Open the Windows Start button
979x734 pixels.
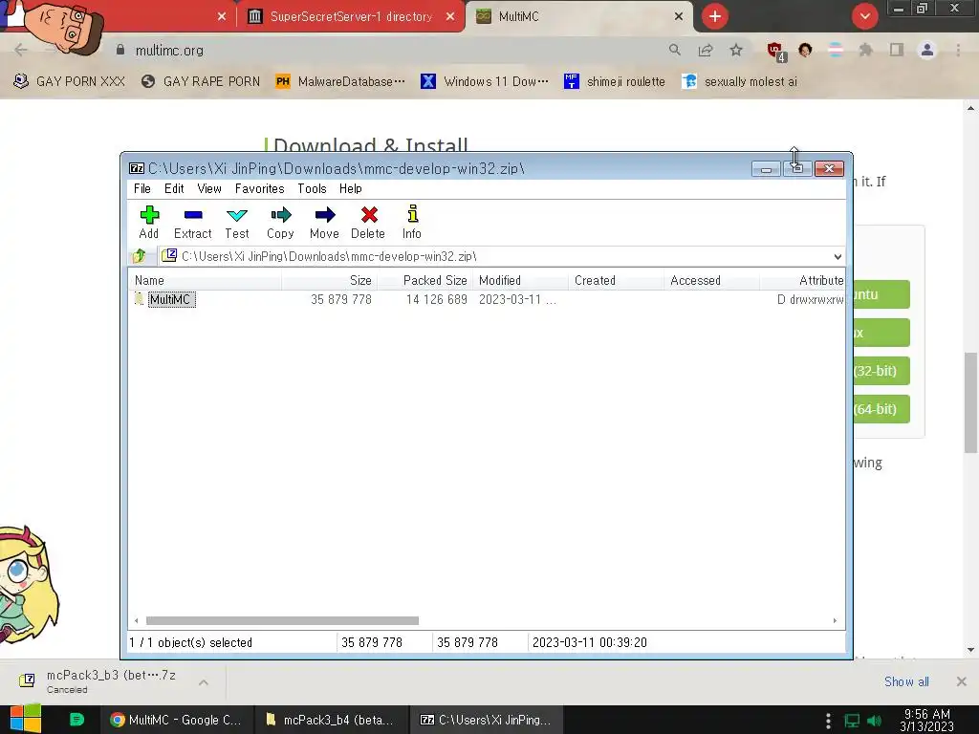(26, 719)
